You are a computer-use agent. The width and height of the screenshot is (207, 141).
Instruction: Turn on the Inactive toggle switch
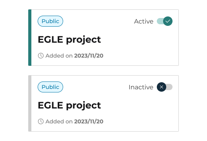[165, 87]
